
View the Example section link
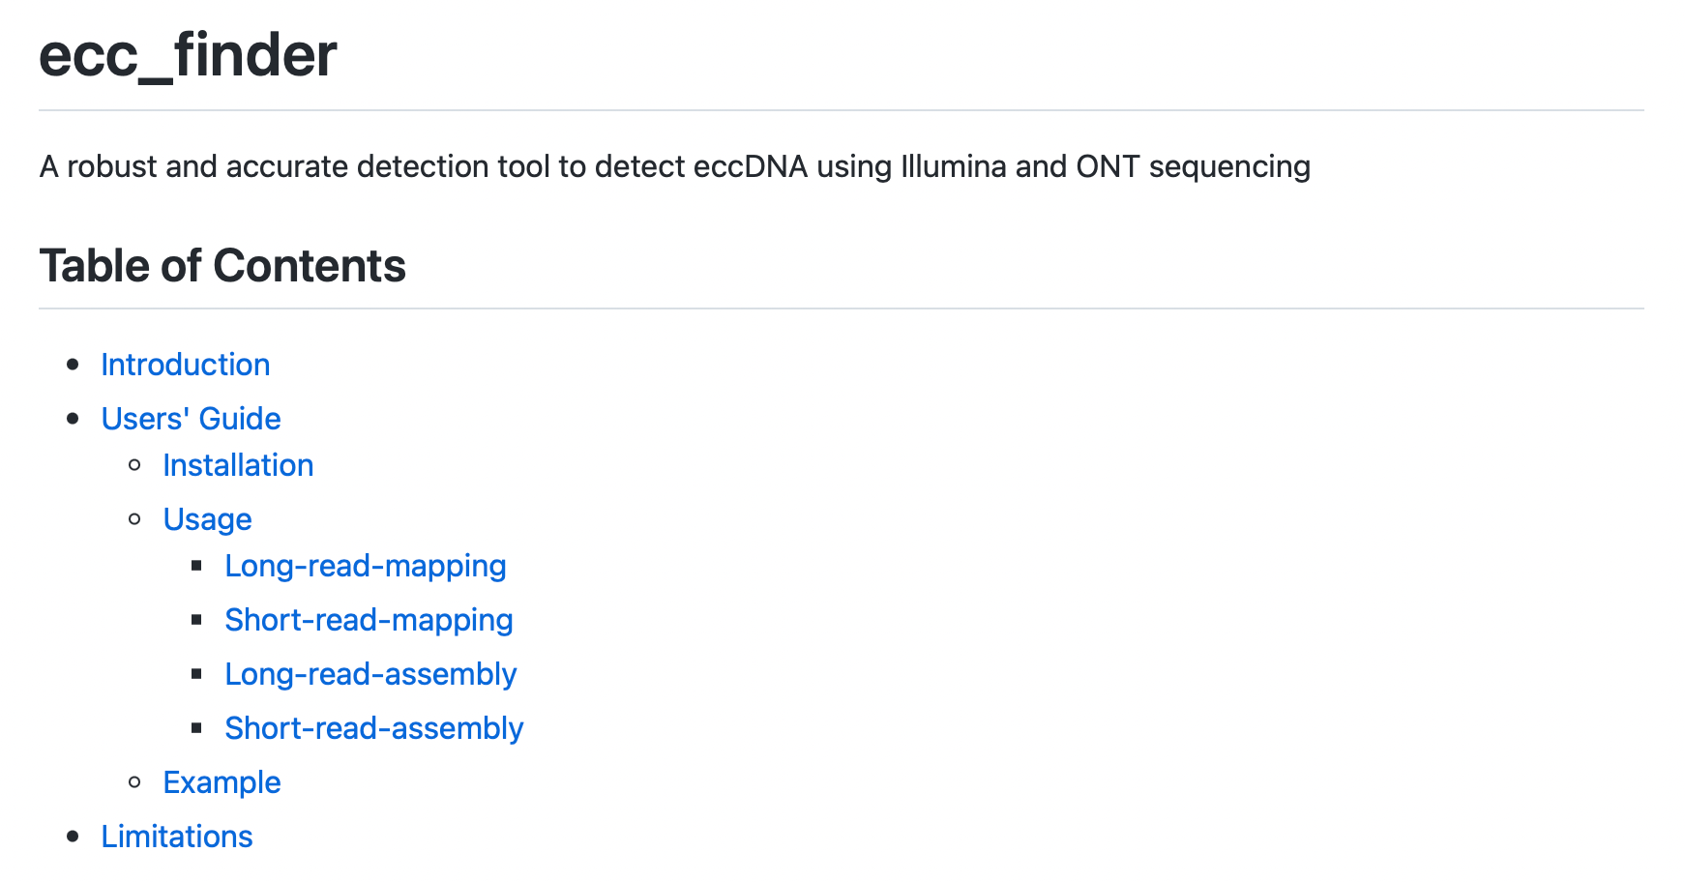tap(222, 782)
